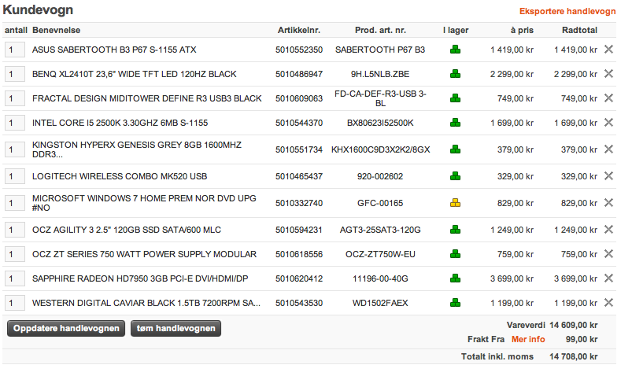Remove INTEL CORE I5 2500K from cart
Viewport: 632px width, 365px height.
608,123
